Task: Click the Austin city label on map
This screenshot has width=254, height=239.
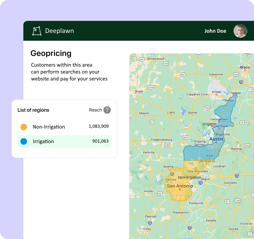Action: point(216,139)
